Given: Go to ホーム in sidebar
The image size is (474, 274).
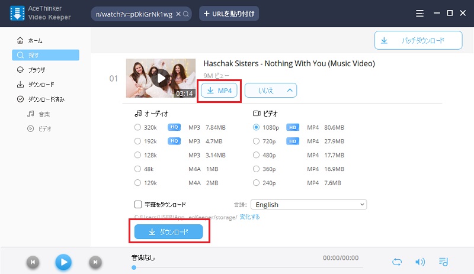Looking at the screenshot, I should coord(46,40).
